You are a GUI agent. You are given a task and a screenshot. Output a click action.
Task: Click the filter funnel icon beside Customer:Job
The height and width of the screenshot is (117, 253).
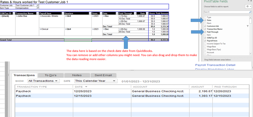248,26
